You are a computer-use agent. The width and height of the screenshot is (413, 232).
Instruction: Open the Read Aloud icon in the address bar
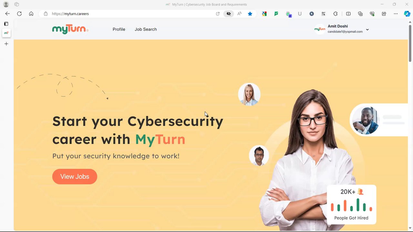click(239, 14)
